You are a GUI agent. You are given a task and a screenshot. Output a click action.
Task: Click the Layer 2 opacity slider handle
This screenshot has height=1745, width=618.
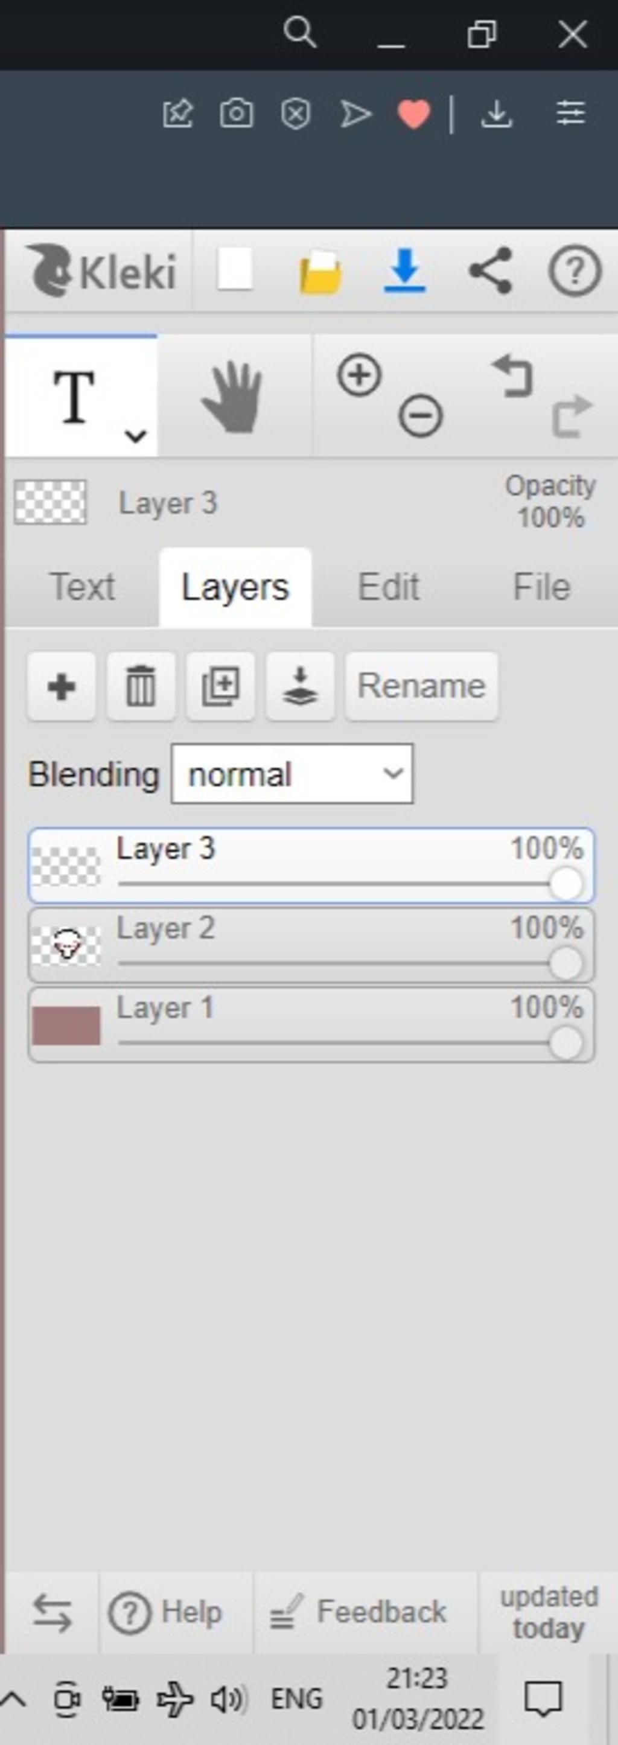coord(565,963)
